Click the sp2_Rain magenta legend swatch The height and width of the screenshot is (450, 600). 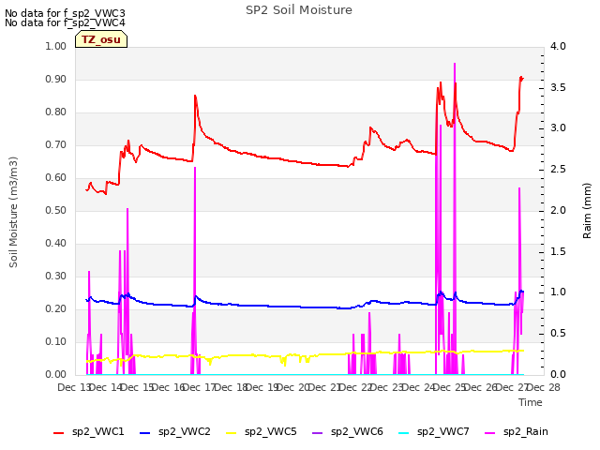coord(489,433)
